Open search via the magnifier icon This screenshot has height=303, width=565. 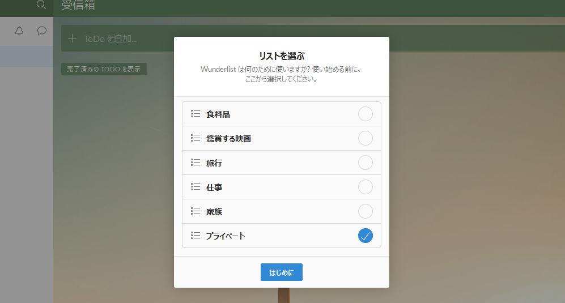click(41, 5)
